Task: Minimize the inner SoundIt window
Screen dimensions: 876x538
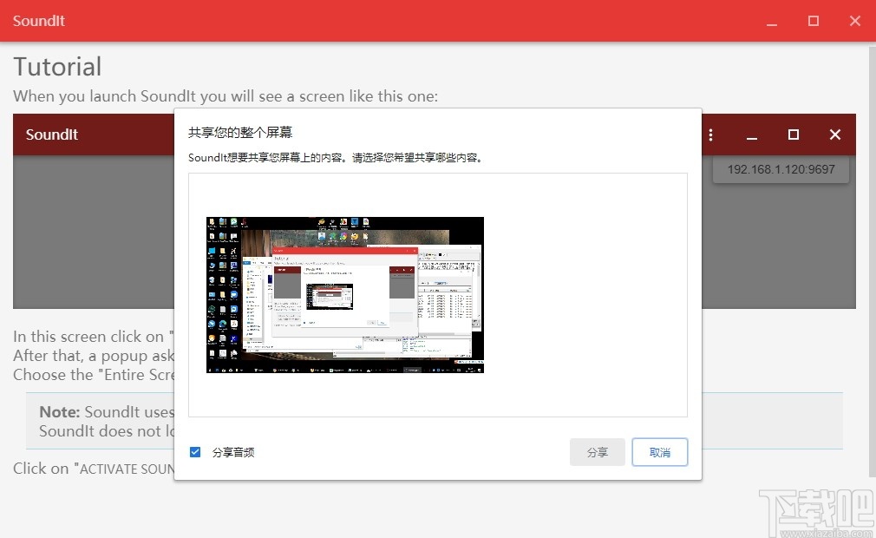Action: pyautogui.click(x=751, y=134)
